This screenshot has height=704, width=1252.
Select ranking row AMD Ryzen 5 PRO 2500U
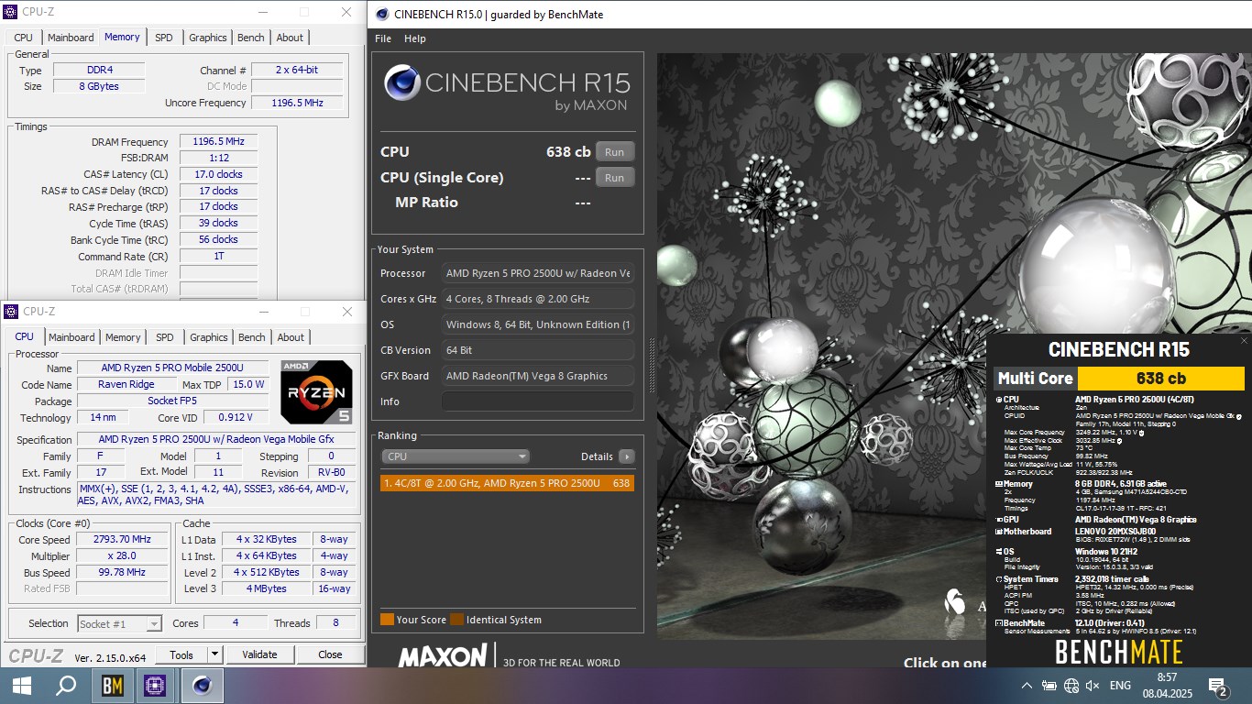[507, 483]
